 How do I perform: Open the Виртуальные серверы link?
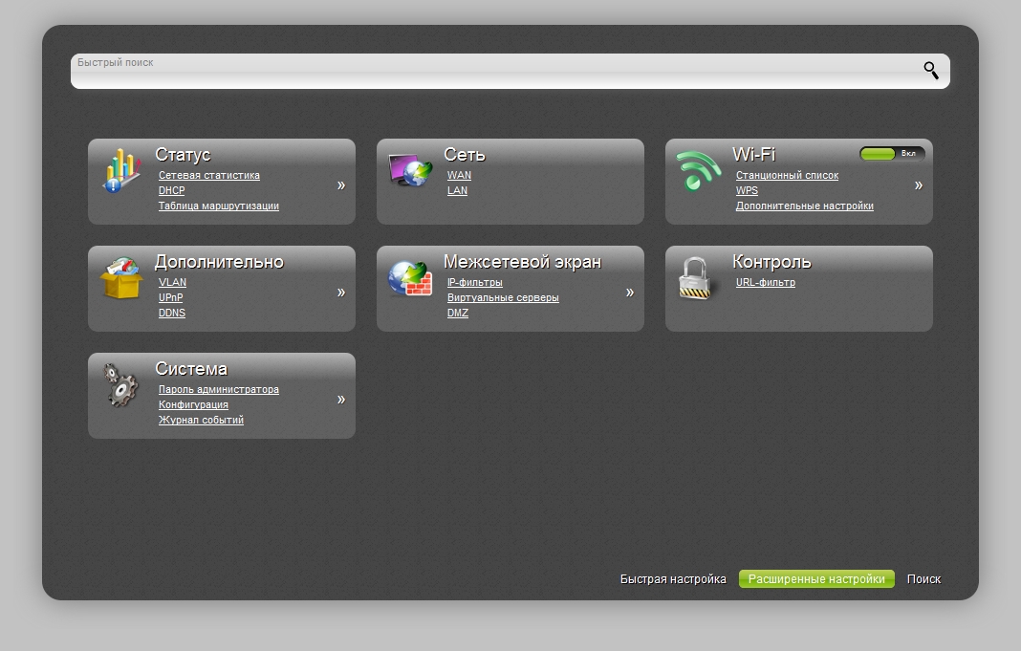tap(503, 298)
